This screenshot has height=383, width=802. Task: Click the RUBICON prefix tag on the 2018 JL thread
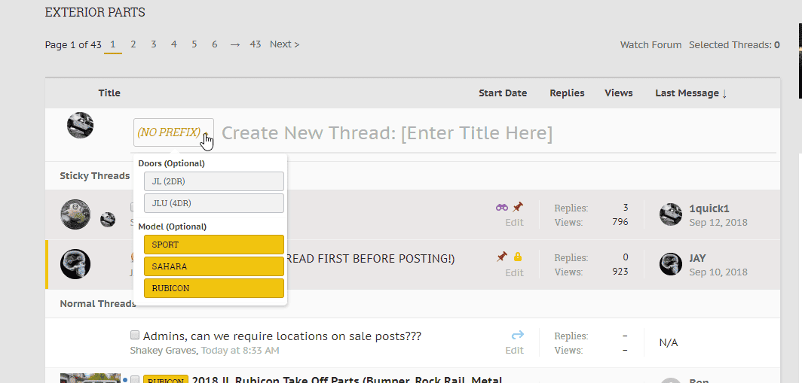point(166,380)
